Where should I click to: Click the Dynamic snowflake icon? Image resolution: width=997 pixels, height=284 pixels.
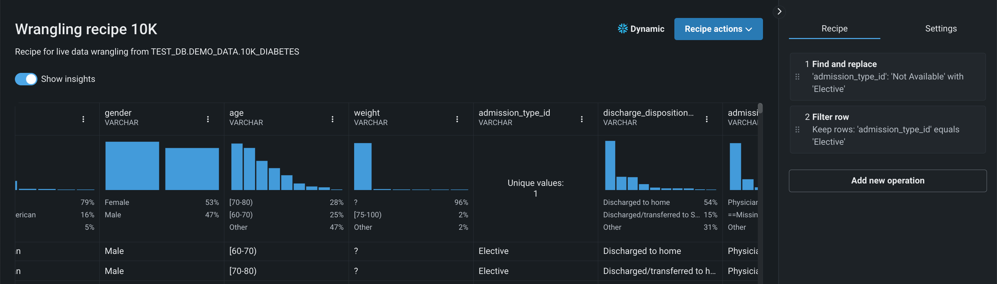(x=622, y=29)
